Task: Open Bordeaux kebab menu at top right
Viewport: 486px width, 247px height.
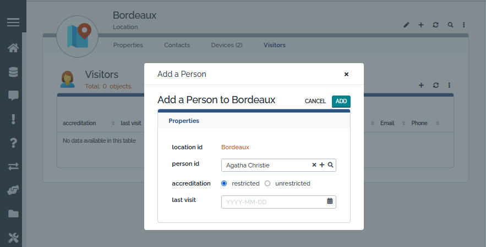Action: (464, 25)
